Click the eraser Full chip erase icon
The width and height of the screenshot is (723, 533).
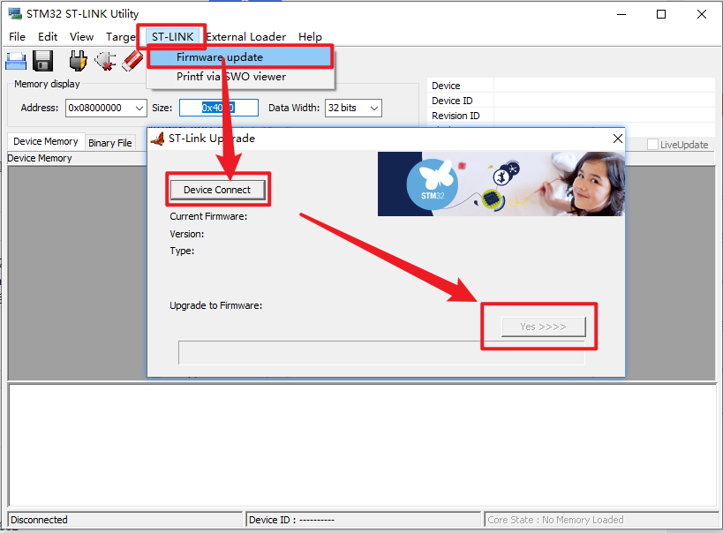pyautogui.click(x=132, y=61)
